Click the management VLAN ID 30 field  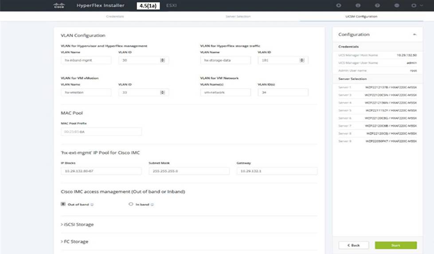[144, 60]
